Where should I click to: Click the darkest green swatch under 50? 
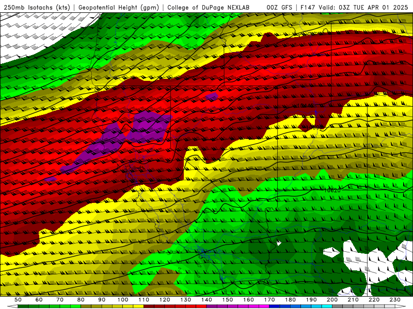click(23, 306)
